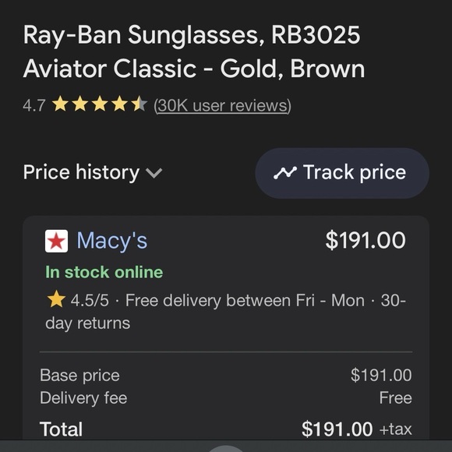Click the 4.5/5 seller rating text
Screen dimensions: 452x452
(90, 300)
